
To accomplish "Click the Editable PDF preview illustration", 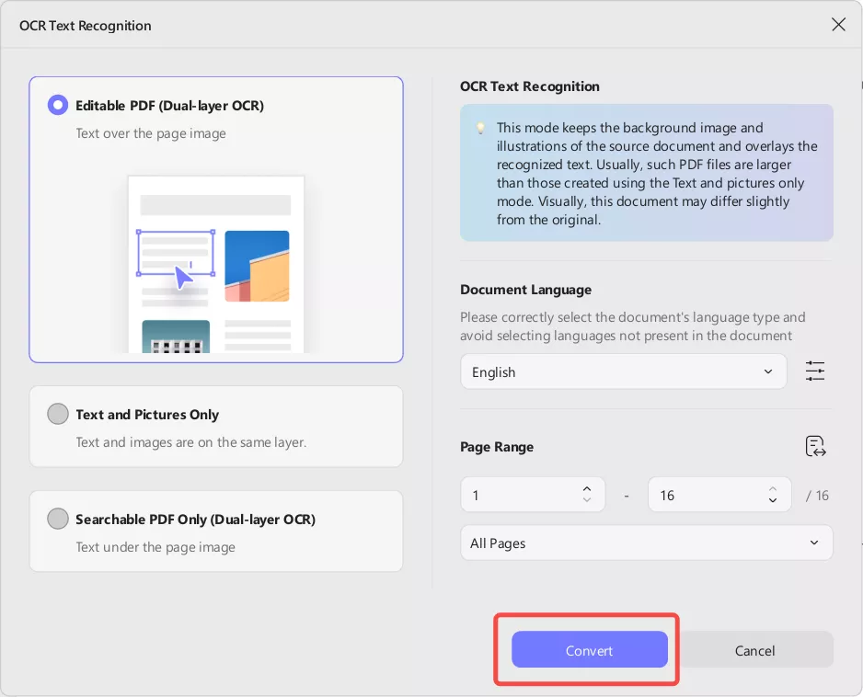I will [215, 263].
